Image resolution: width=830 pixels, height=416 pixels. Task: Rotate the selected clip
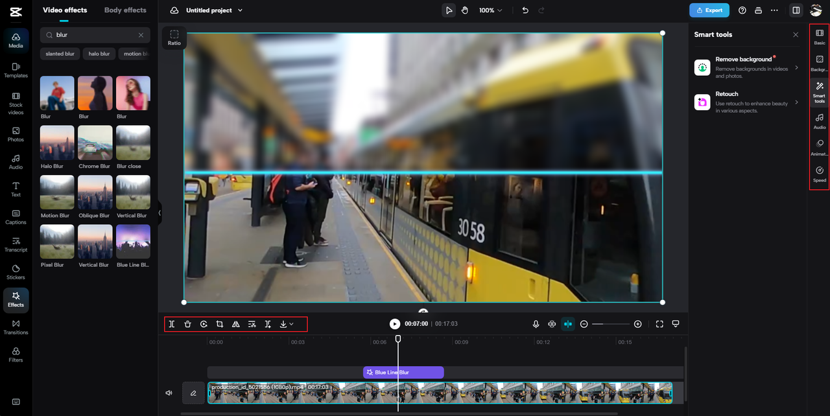point(204,324)
